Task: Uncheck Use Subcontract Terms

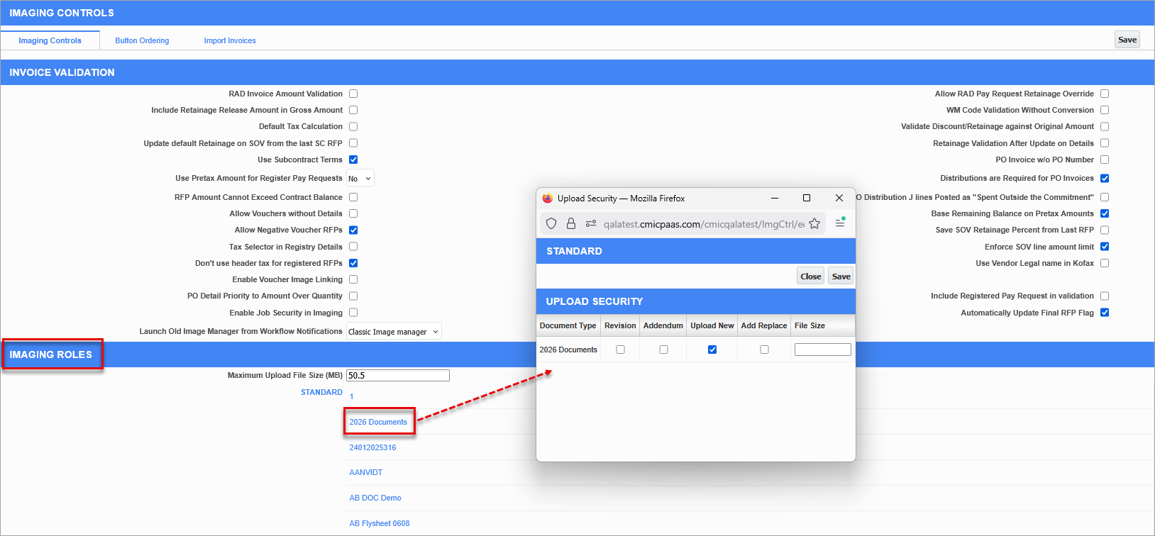Action: 353,160
